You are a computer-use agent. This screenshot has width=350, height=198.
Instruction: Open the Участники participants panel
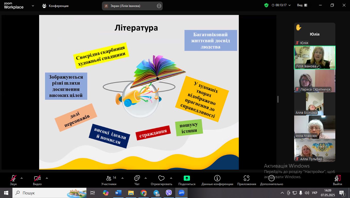pos(109,178)
